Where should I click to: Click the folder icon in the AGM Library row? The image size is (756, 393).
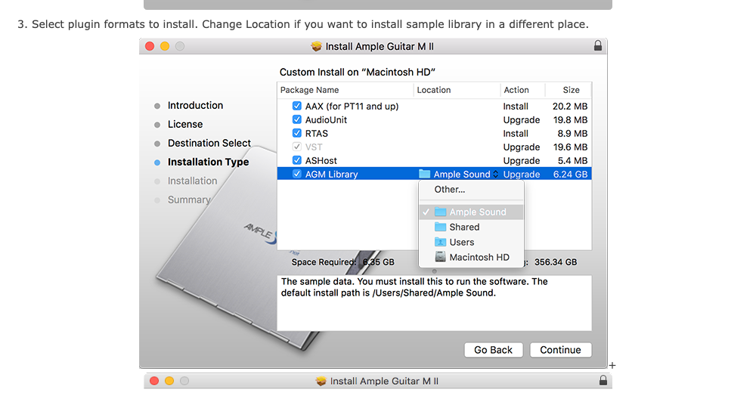pos(424,174)
